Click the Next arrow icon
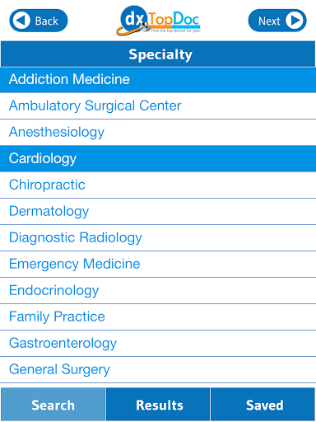This screenshot has width=316, height=422. click(x=295, y=21)
